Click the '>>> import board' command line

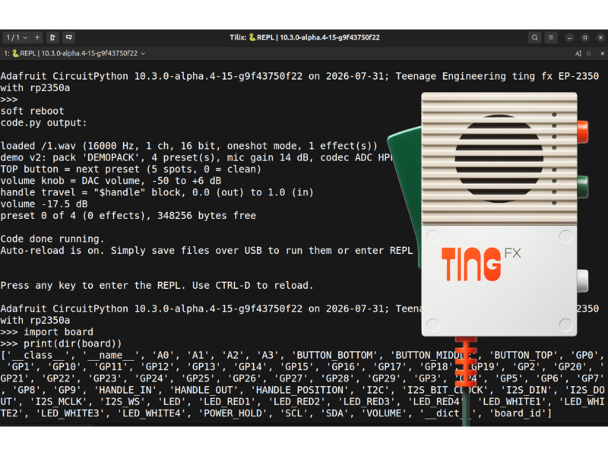pyautogui.click(x=46, y=332)
